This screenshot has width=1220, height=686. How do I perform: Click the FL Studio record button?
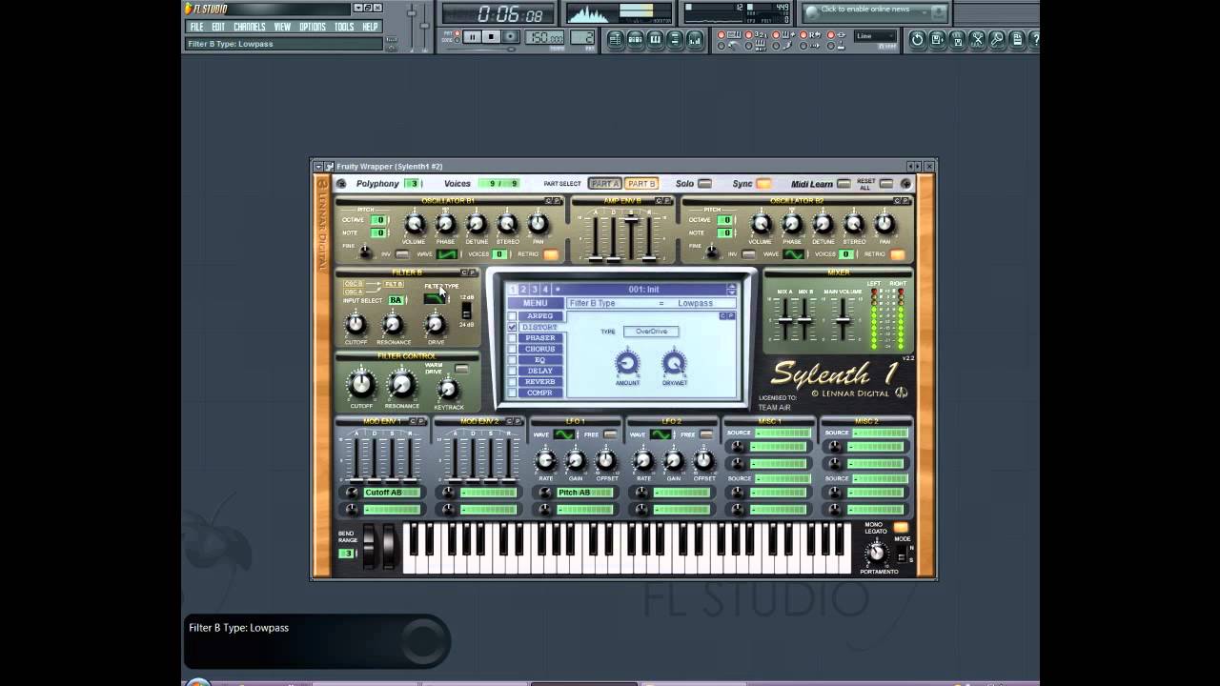coord(510,36)
